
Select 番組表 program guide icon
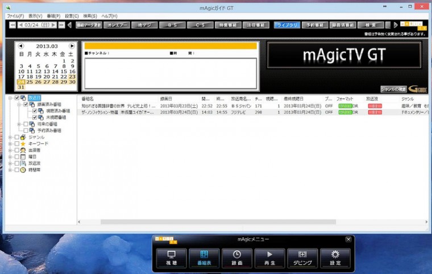[203, 258]
